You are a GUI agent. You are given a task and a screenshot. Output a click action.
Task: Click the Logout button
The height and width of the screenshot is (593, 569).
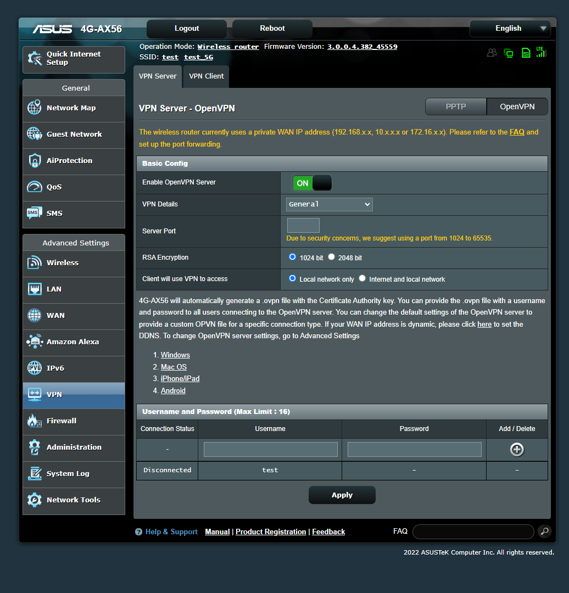187,29
